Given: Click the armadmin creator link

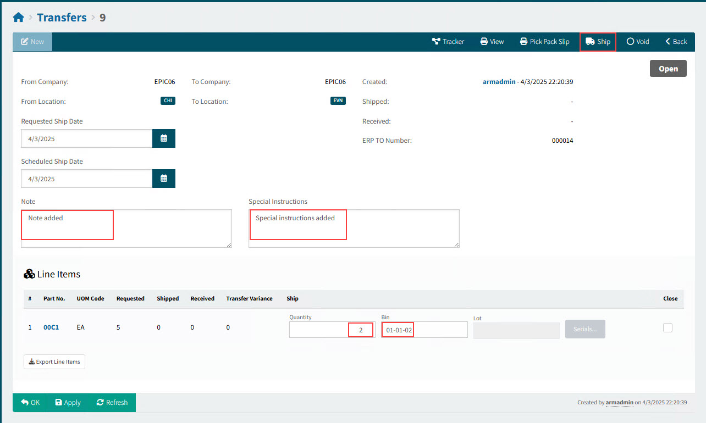Looking at the screenshot, I should 499,82.
